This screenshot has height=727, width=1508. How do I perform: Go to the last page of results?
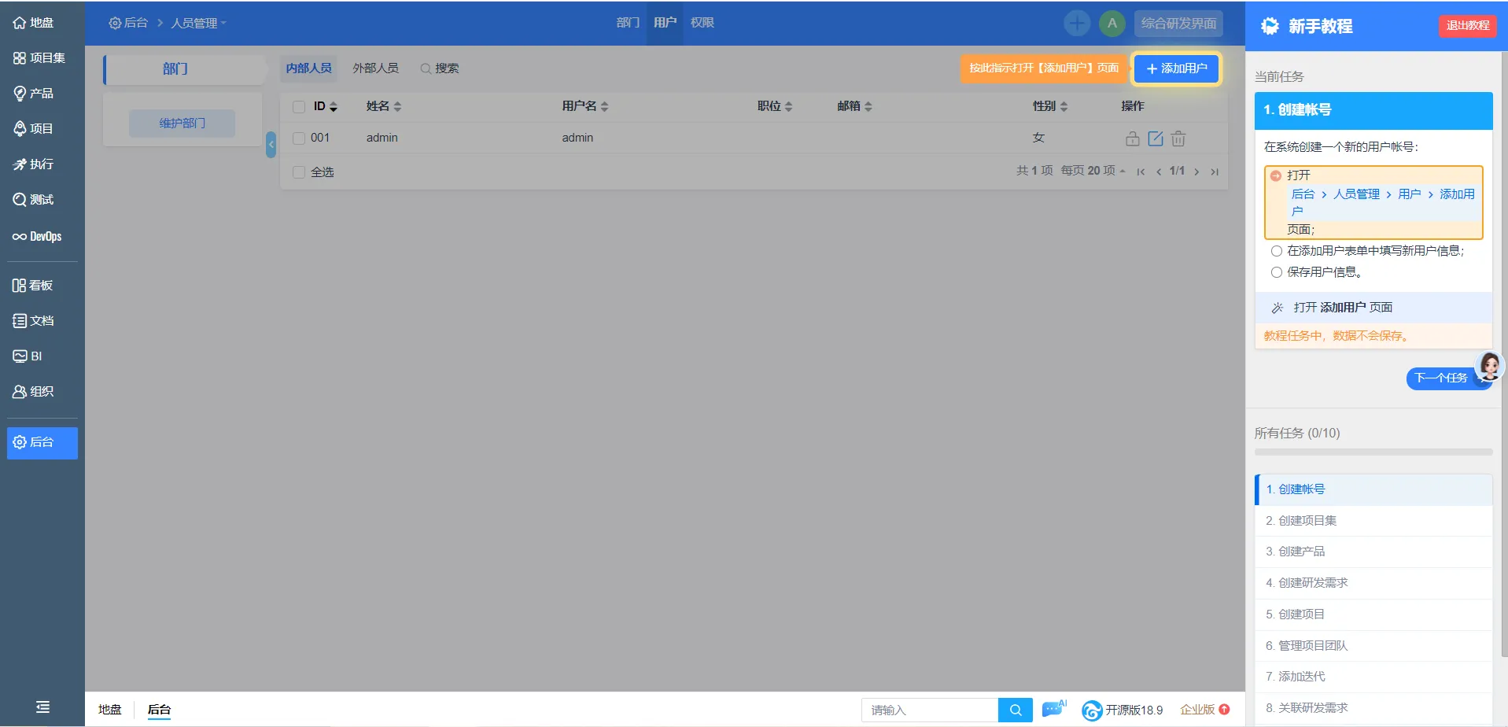pos(1215,172)
